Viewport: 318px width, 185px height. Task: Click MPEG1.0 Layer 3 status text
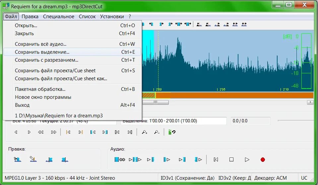60,178
